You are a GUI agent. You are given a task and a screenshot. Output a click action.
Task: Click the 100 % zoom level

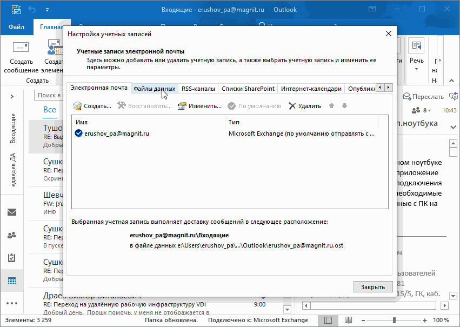point(441,320)
